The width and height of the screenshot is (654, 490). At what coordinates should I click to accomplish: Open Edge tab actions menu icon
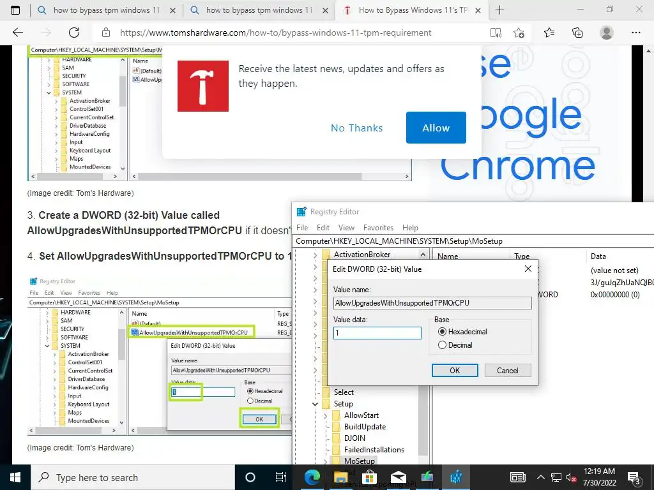tap(15, 10)
